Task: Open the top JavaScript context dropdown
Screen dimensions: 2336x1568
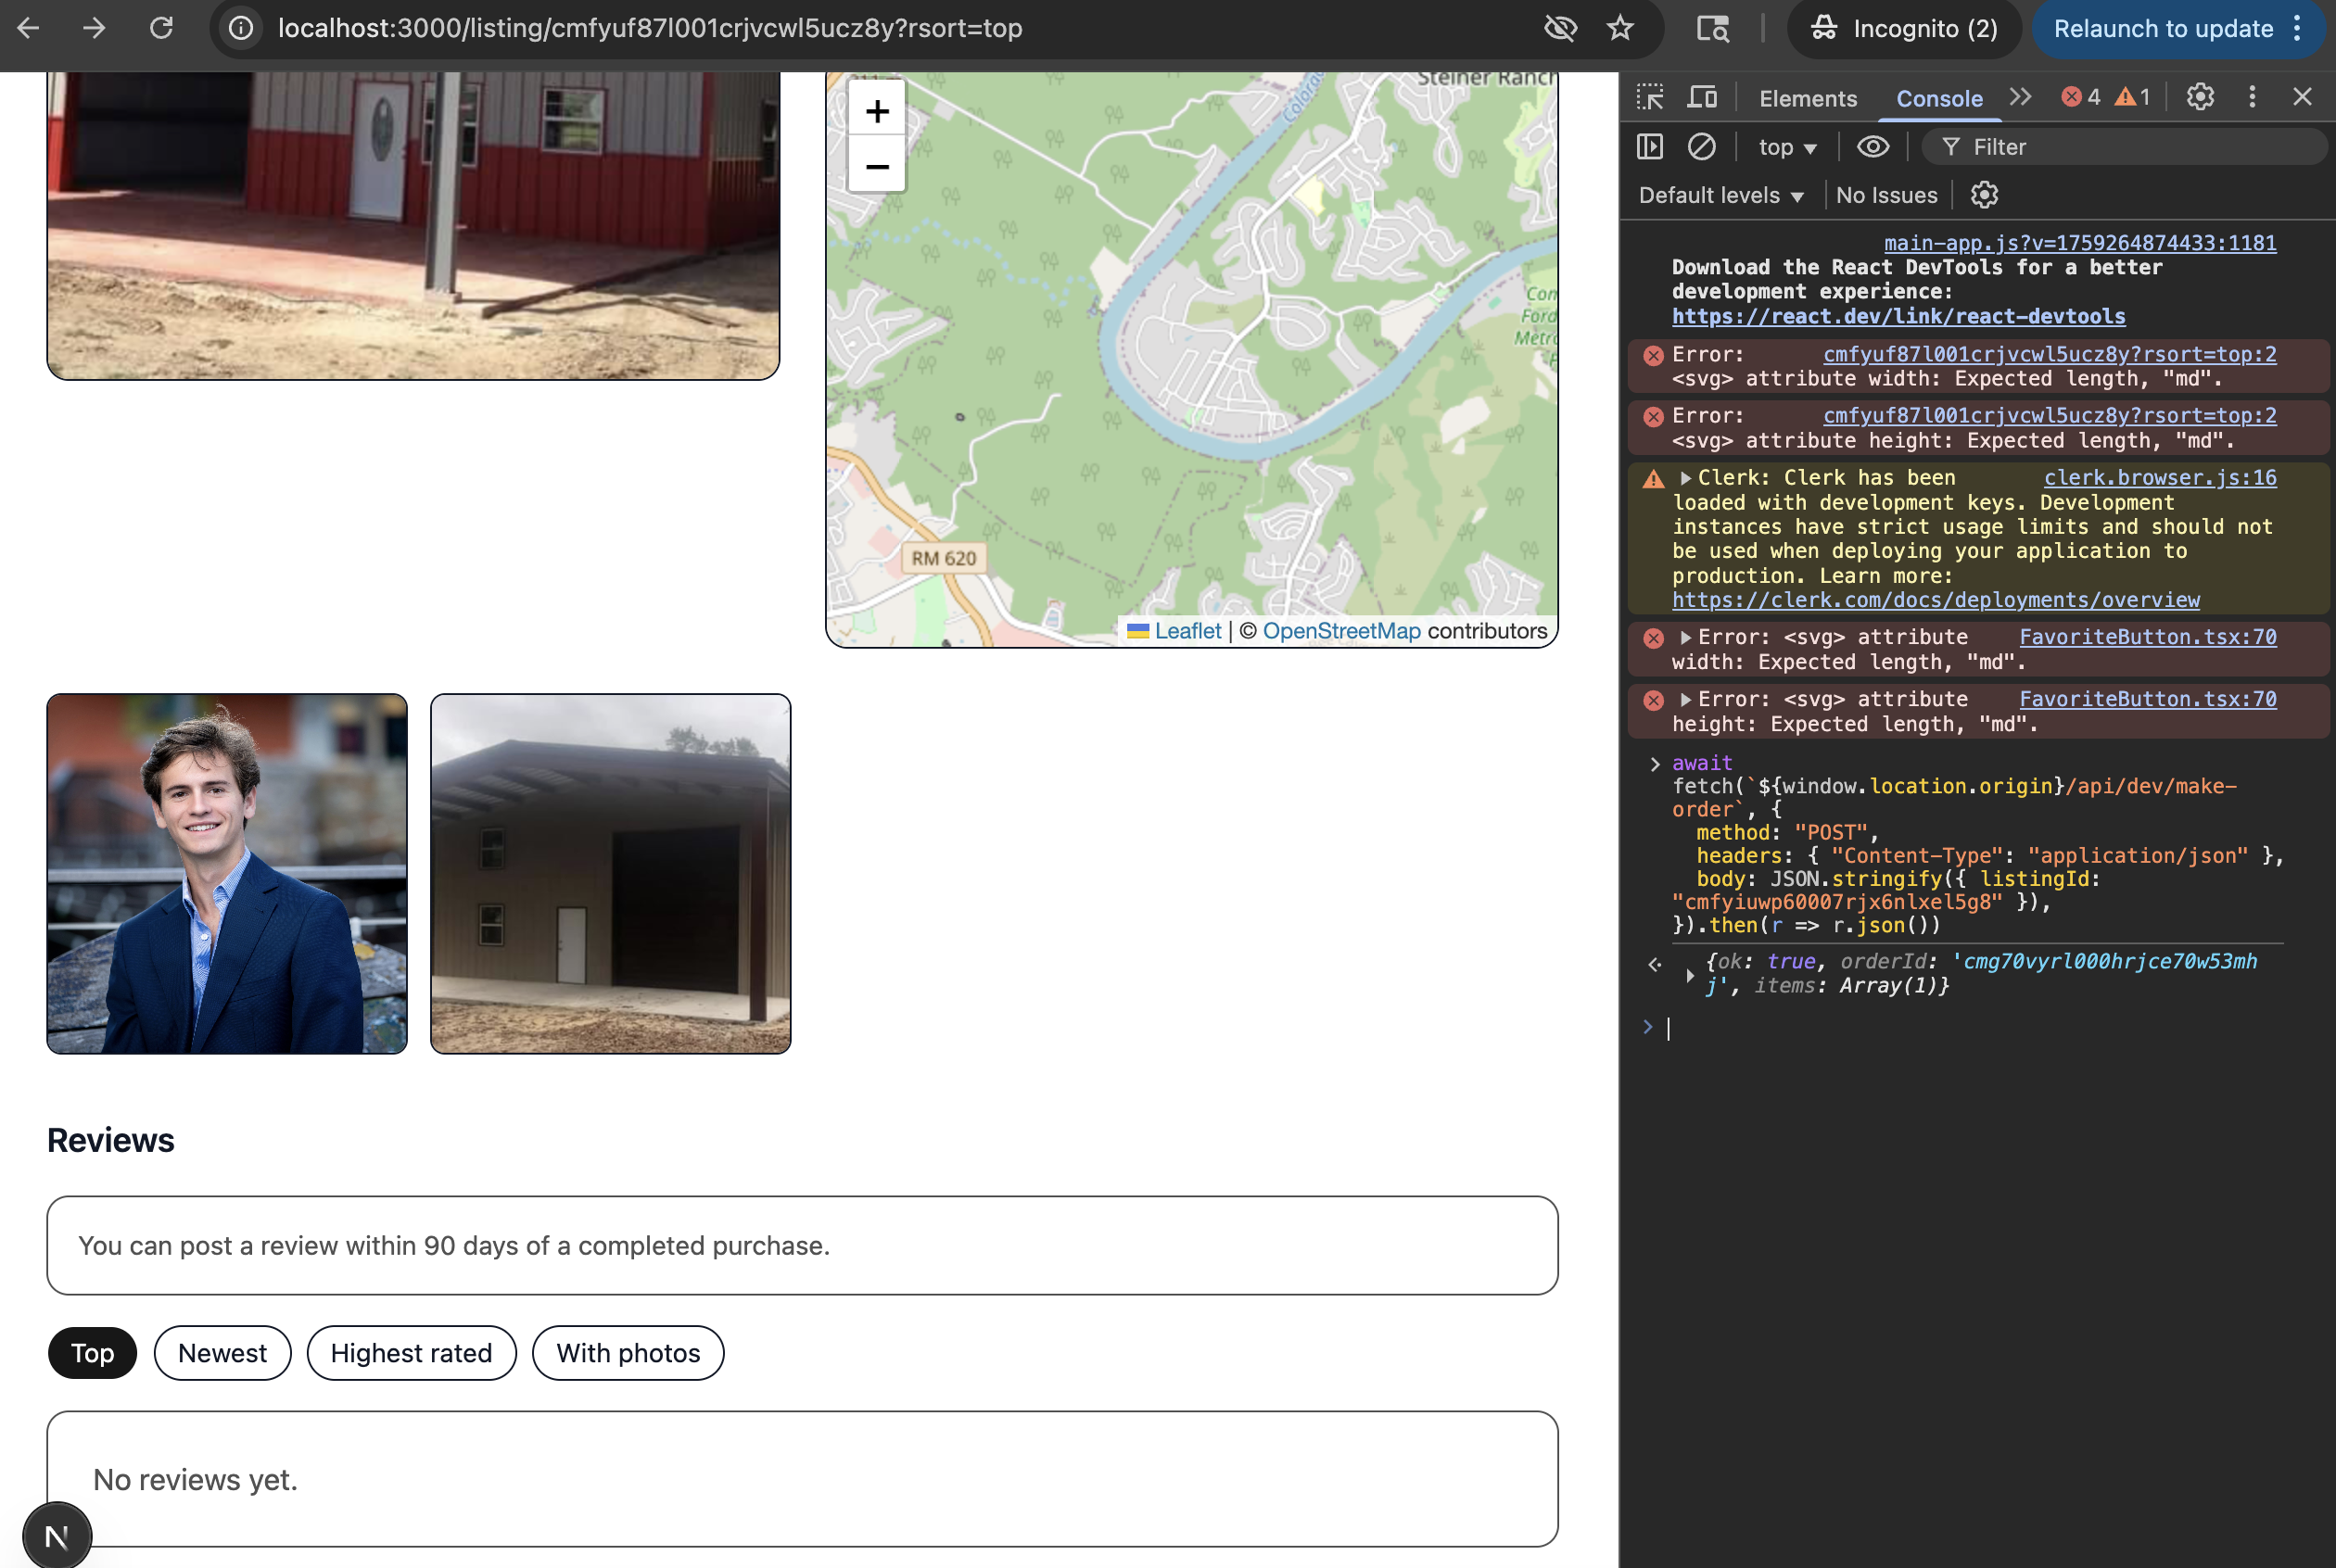Action: 1787,147
